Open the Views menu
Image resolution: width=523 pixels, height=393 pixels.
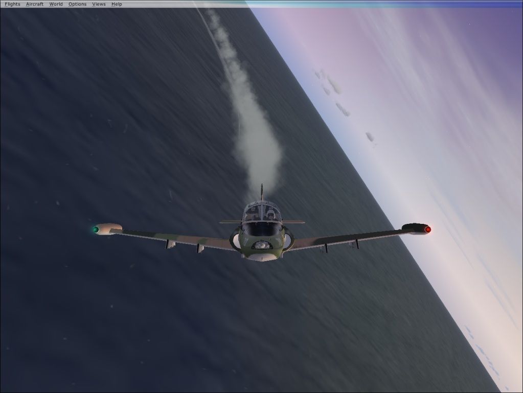[99, 4]
